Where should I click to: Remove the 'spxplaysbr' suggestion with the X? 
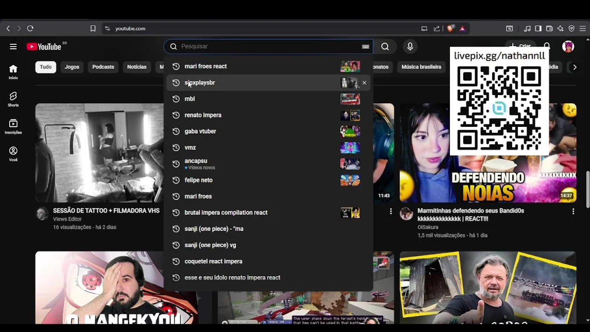click(364, 83)
